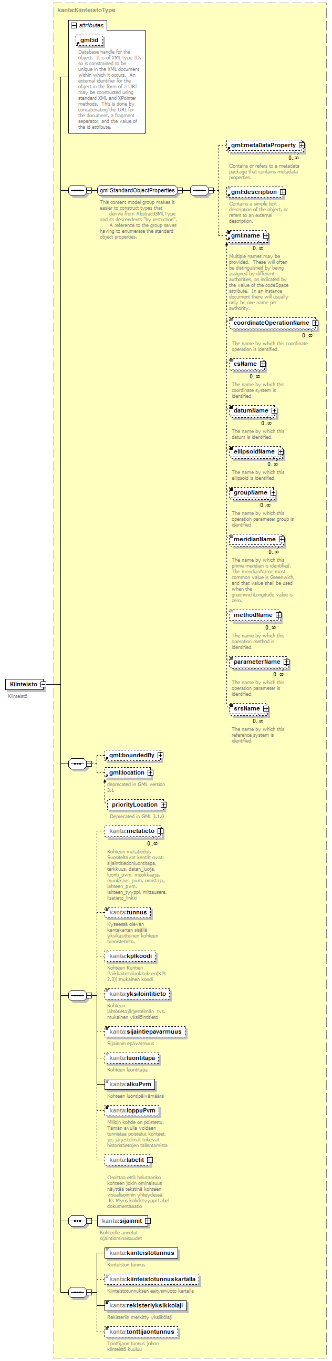332x1361 pixels.
Task: Select the gml:id attribute
Action: [89, 40]
